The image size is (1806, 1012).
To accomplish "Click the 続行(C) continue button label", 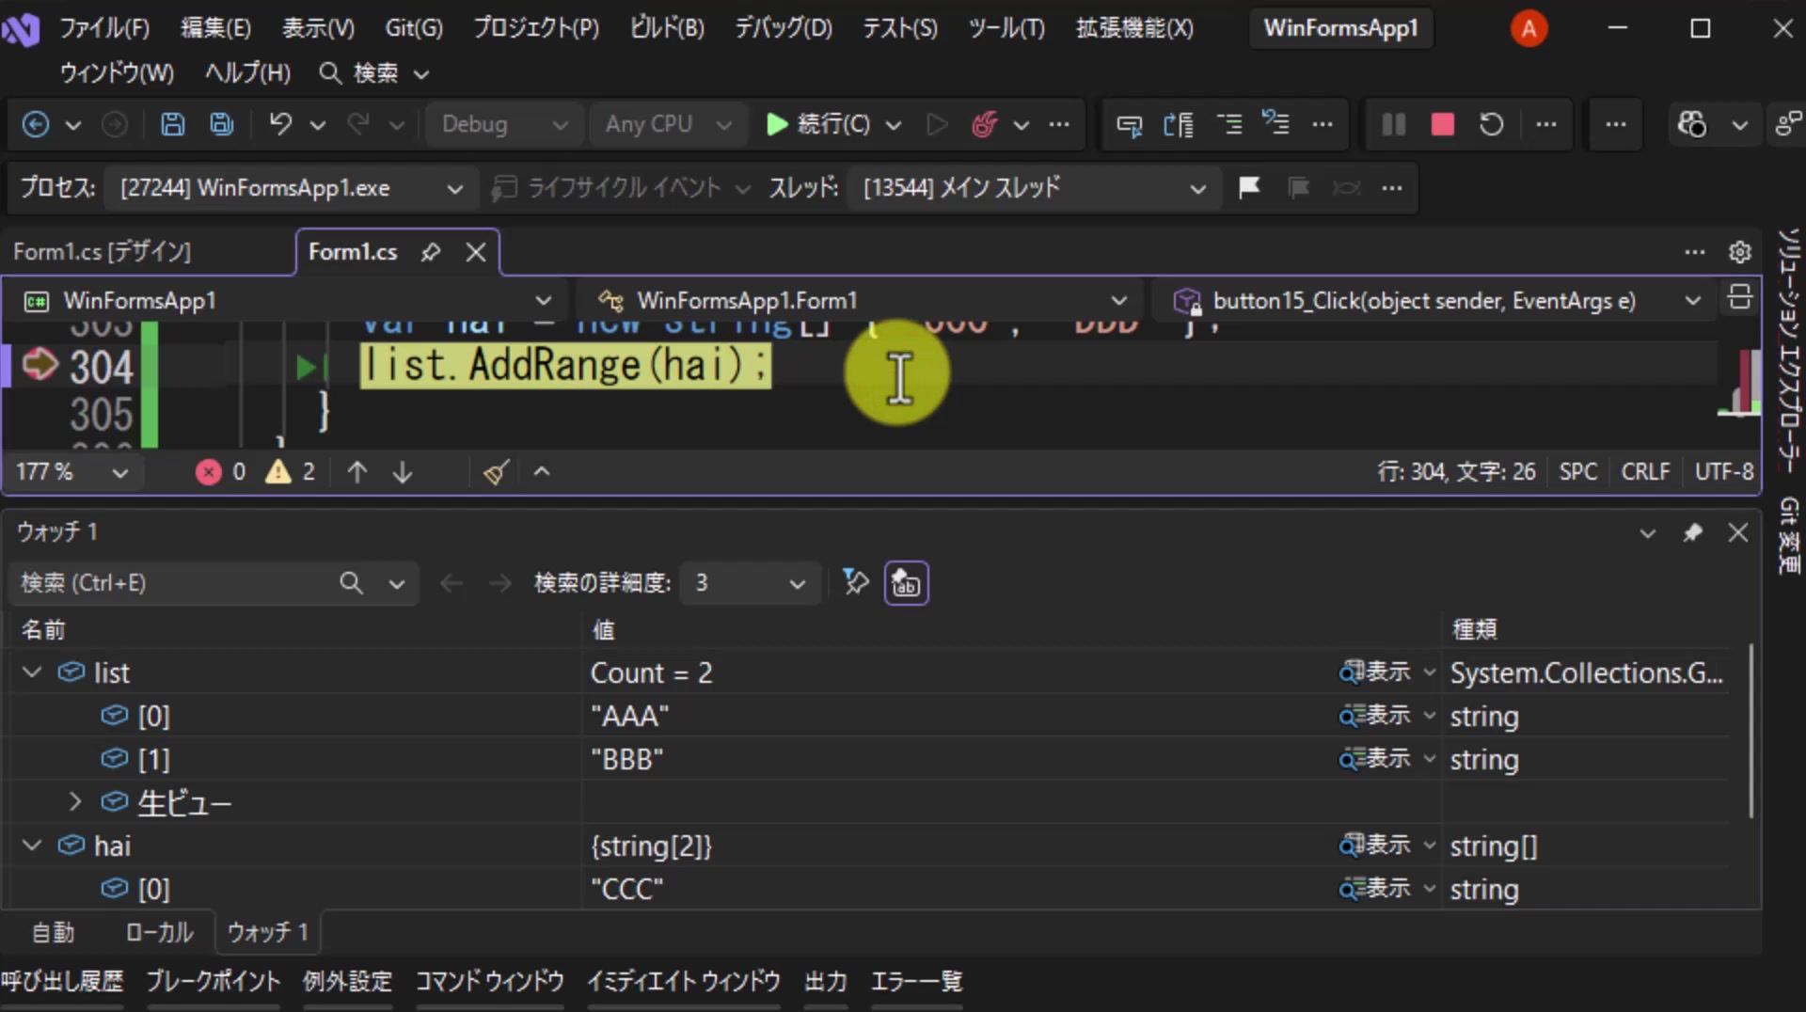I will tap(832, 124).
